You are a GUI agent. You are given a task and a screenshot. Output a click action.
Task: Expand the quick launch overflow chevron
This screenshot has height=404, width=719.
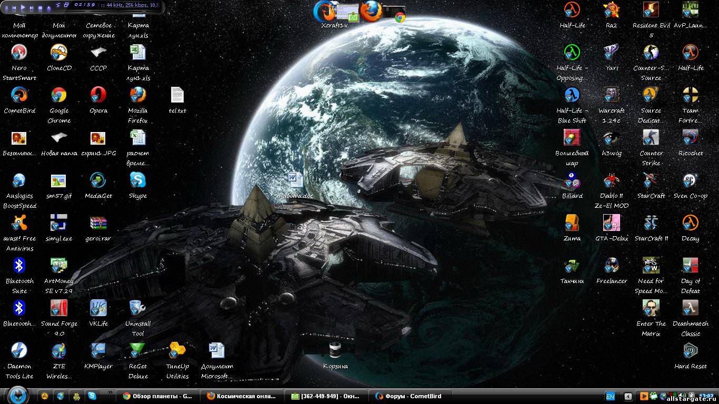111,392
